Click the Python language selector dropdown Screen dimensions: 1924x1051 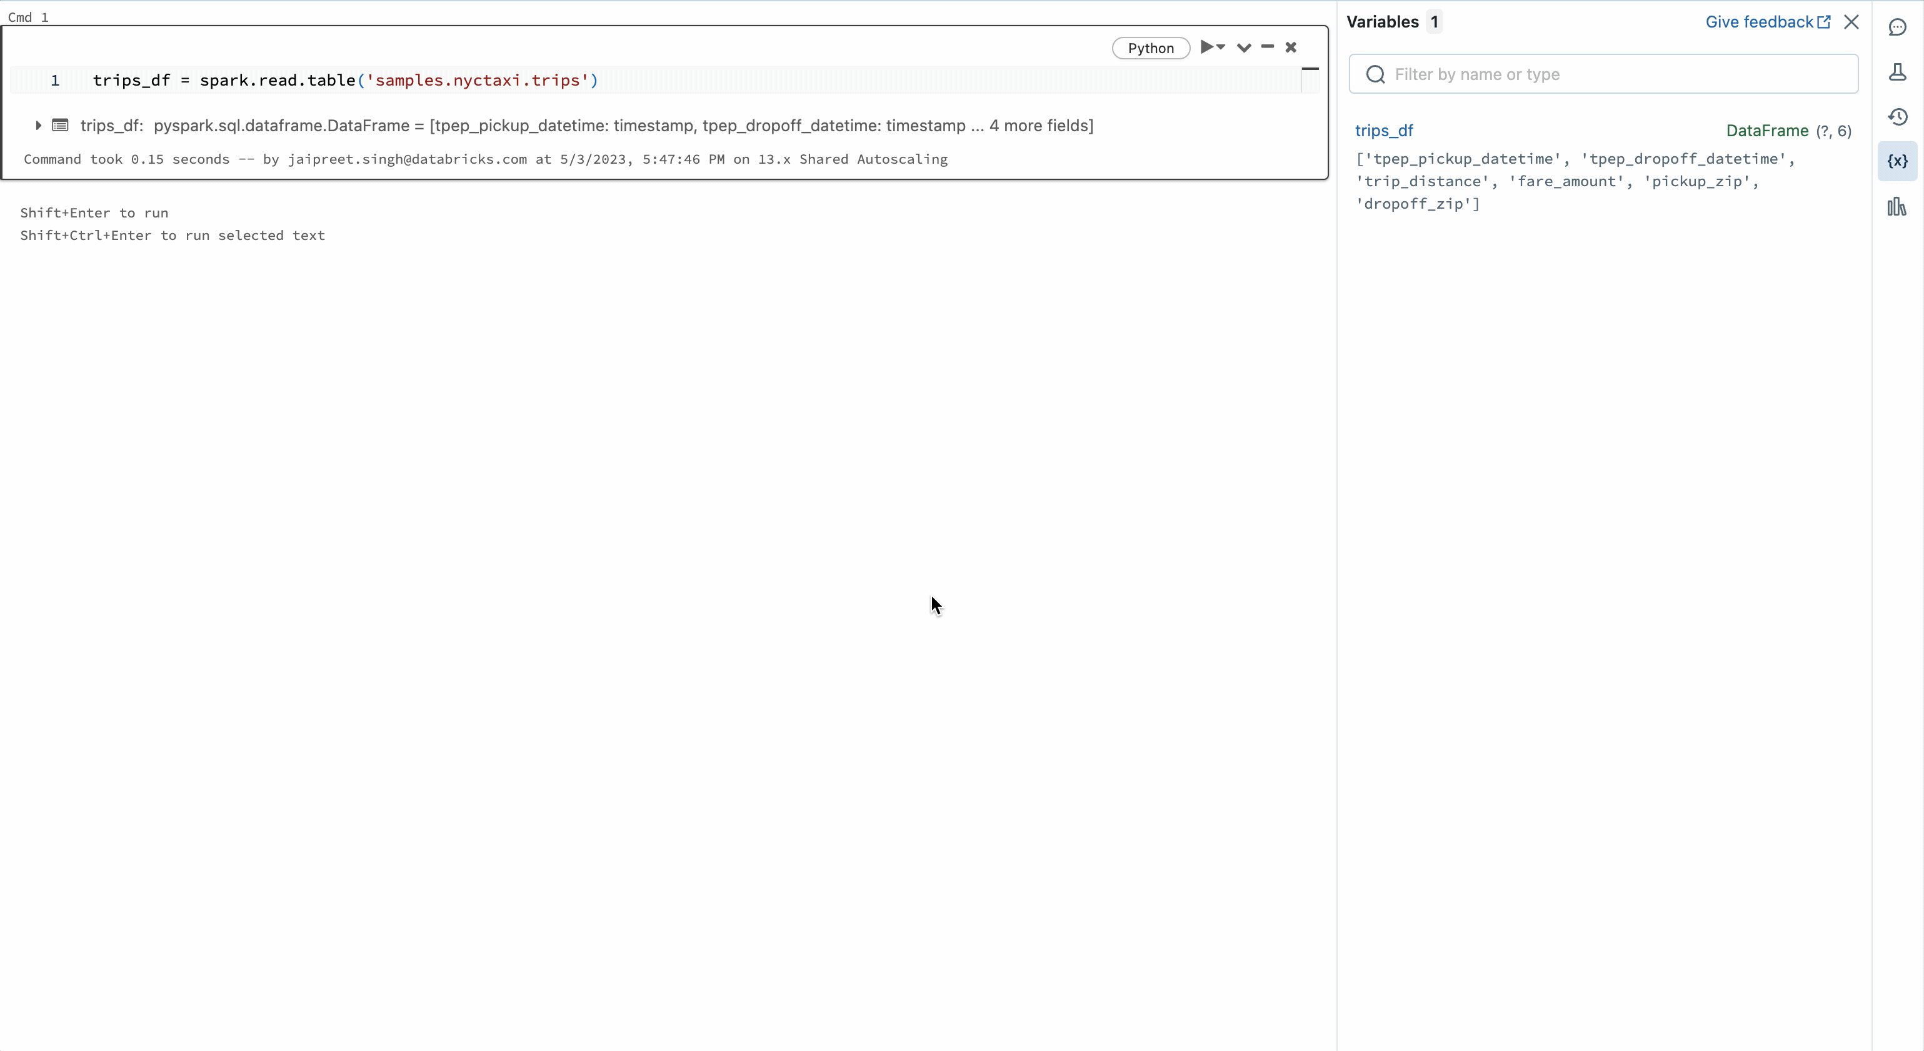(x=1147, y=47)
